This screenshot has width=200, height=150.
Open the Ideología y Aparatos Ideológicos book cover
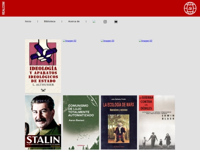point(43,66)
